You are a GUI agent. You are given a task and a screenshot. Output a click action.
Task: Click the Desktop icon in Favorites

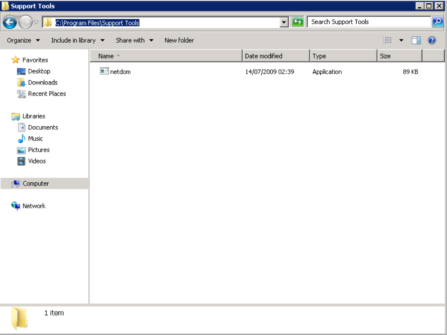coord(21,71)
